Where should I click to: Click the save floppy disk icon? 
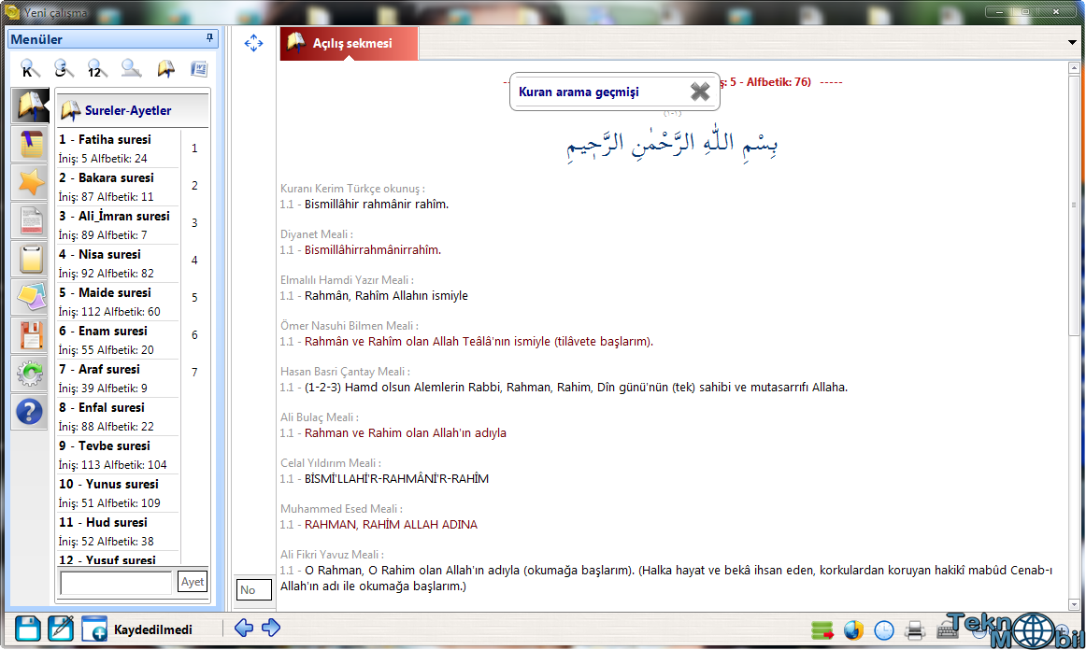[x=28, y=629]
